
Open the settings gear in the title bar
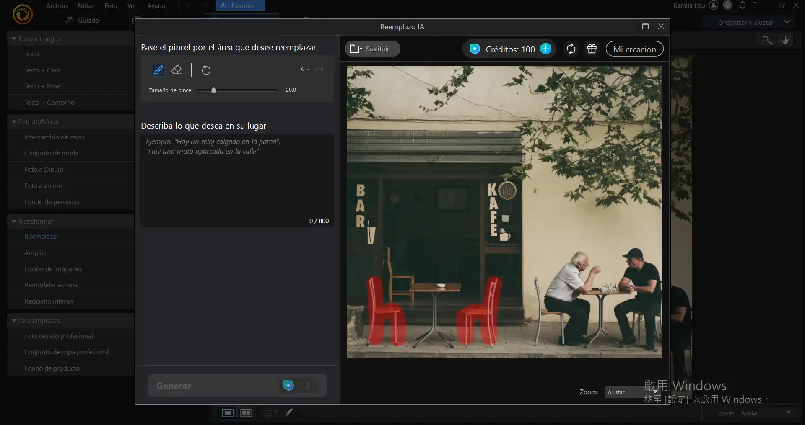pos(742,5)
